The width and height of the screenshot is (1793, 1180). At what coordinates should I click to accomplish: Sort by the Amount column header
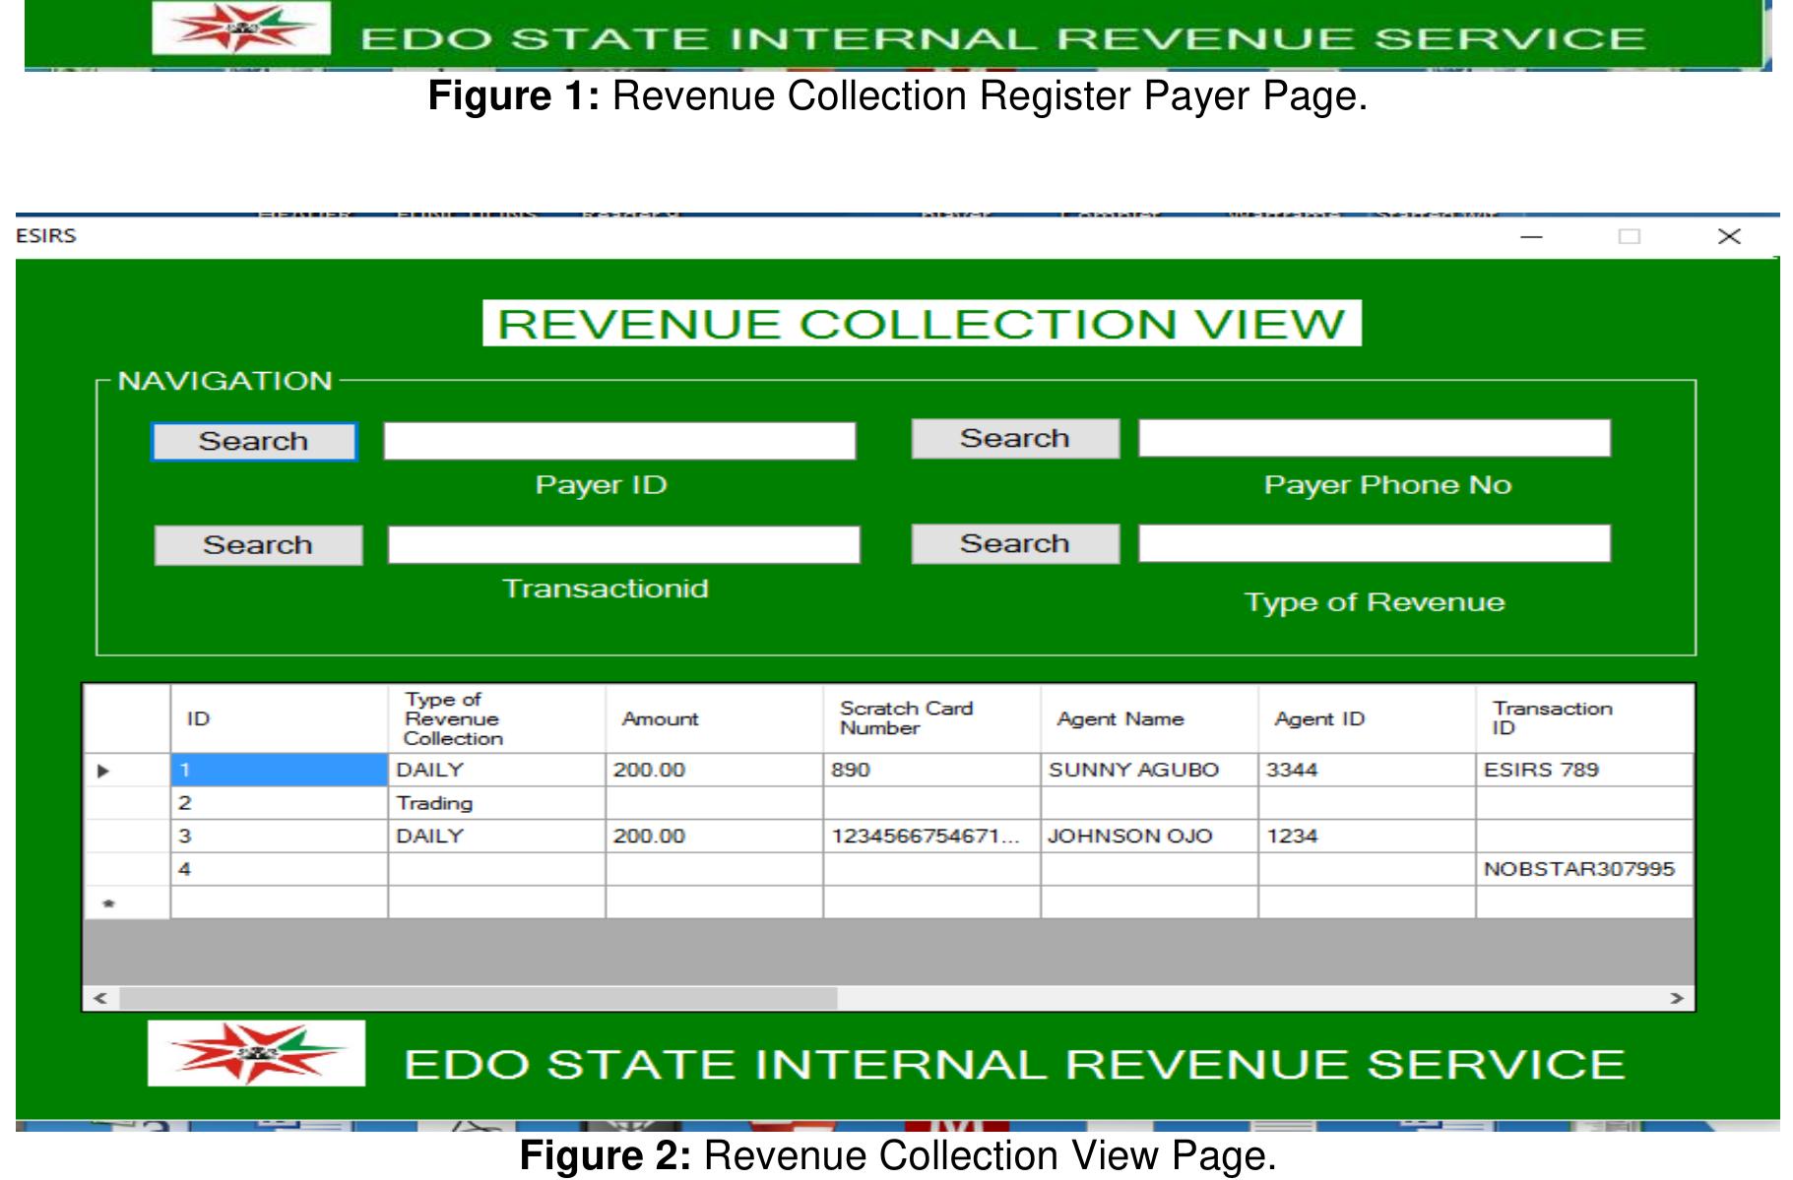715,719
